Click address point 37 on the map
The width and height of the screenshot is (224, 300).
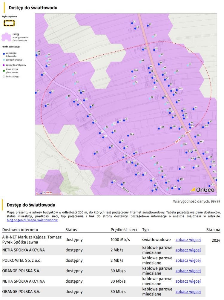click(x=93, y=123)
